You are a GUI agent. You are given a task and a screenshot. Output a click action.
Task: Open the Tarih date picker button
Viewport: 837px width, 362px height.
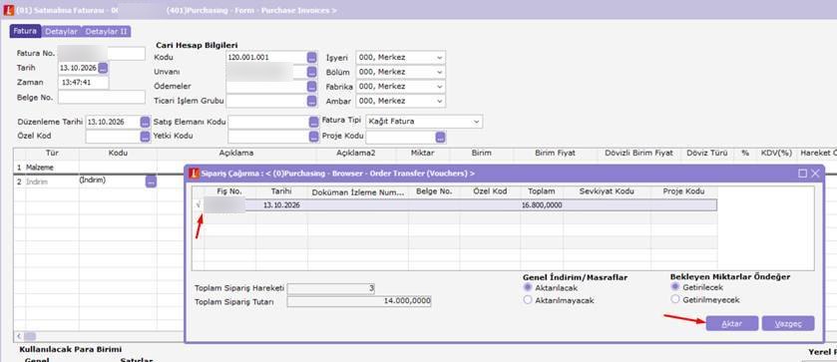103,68
